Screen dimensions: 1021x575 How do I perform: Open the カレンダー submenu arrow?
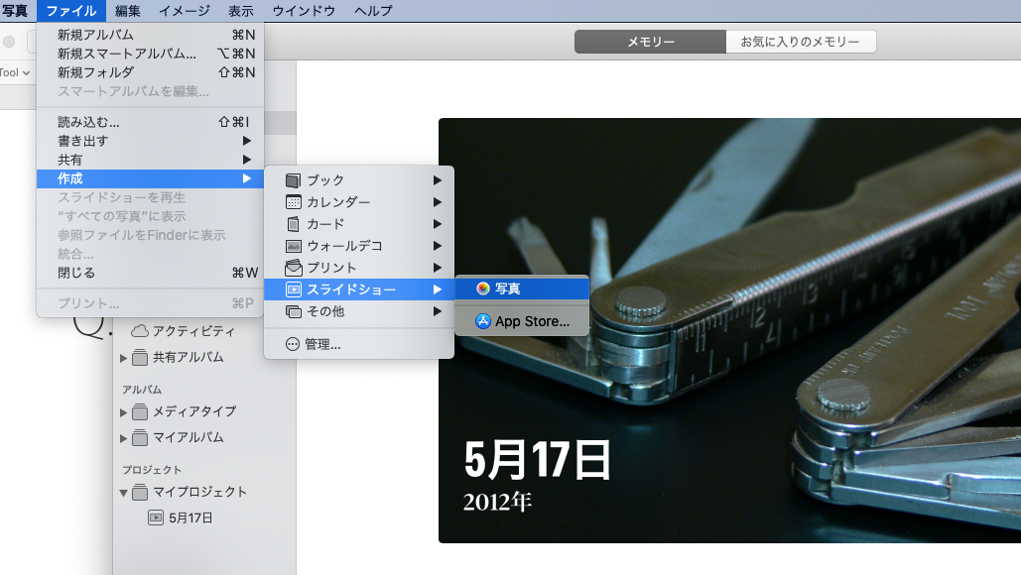pos(438,202)
